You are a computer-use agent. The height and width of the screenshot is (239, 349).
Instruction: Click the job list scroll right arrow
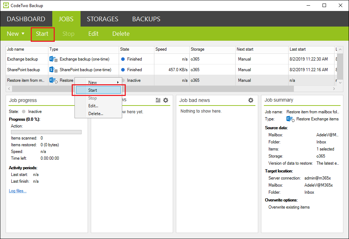pyautogui.click(x=334, y=89)
